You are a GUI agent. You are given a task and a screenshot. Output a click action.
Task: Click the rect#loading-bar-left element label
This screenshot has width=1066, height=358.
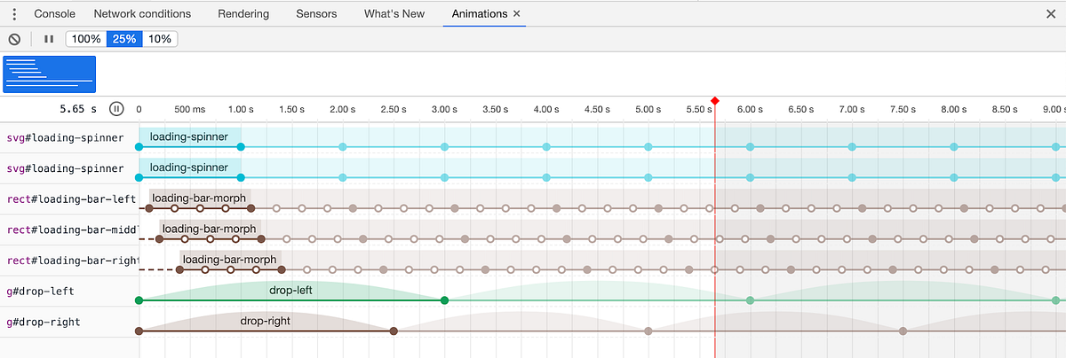(71, 198)
